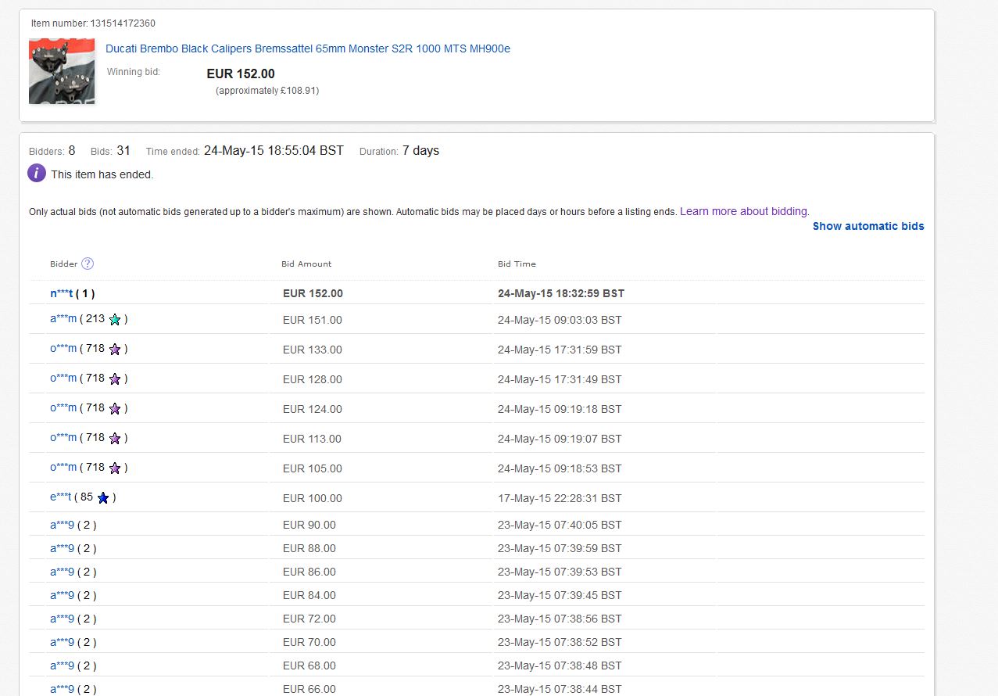The height and width of the screenshot is (696, 998).
Task: Open bidder a***m on the EUR 151.00 bid
Action: pyautogui.click(x=63, y=319)
